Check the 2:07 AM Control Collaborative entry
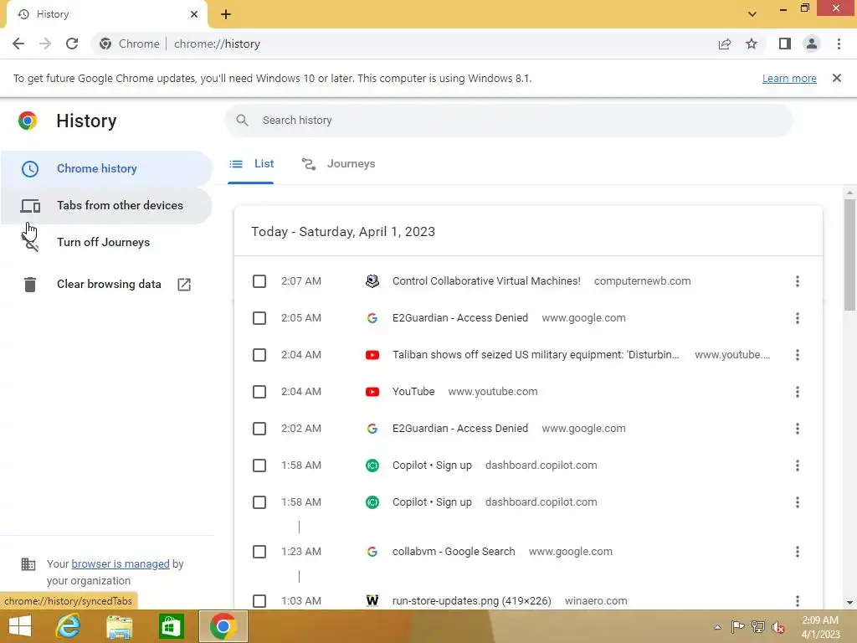This screenshot has height=643, width=857. pos(259,281)
